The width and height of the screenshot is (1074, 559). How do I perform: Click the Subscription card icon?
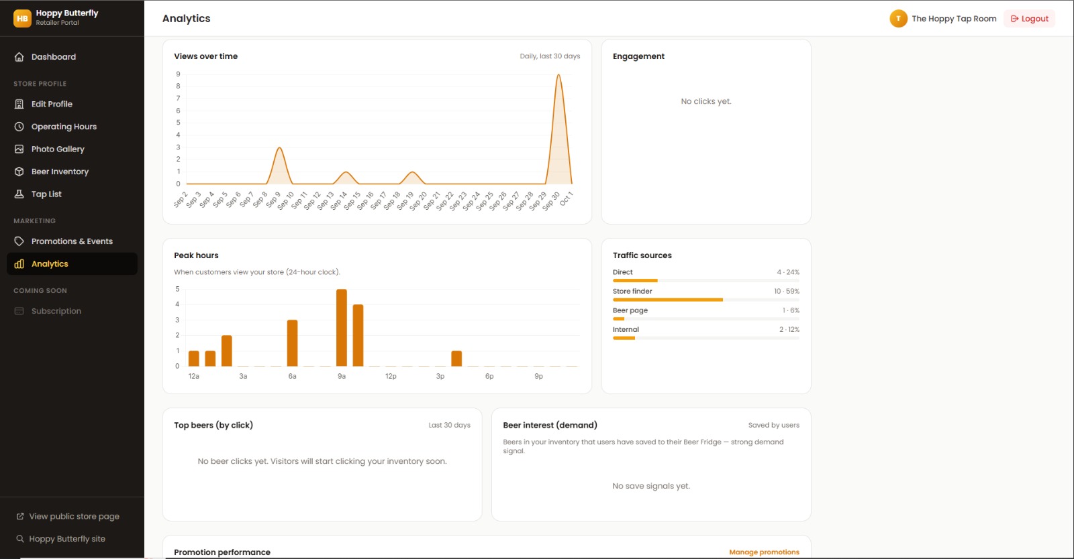click(x=19, y=311)
